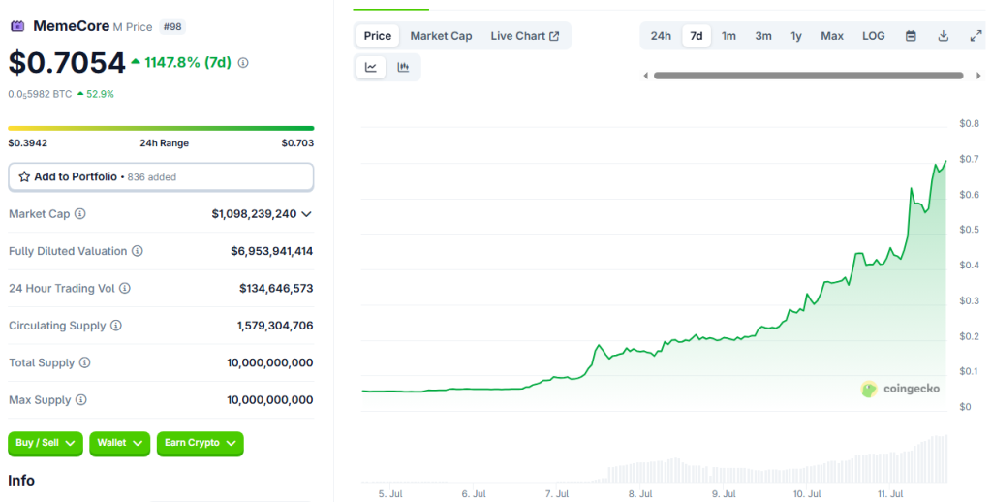Show Market Cap info tooltip
992x502 pixels.
pos(79,214)
